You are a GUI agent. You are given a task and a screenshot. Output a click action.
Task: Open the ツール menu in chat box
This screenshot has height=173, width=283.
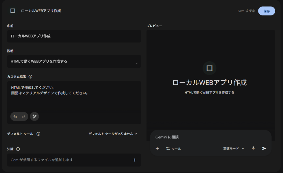pos(174,149)
